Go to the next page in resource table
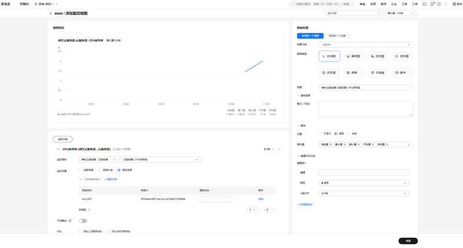Image resolution: width=463 pixels, height=248 pixels. 274,210
